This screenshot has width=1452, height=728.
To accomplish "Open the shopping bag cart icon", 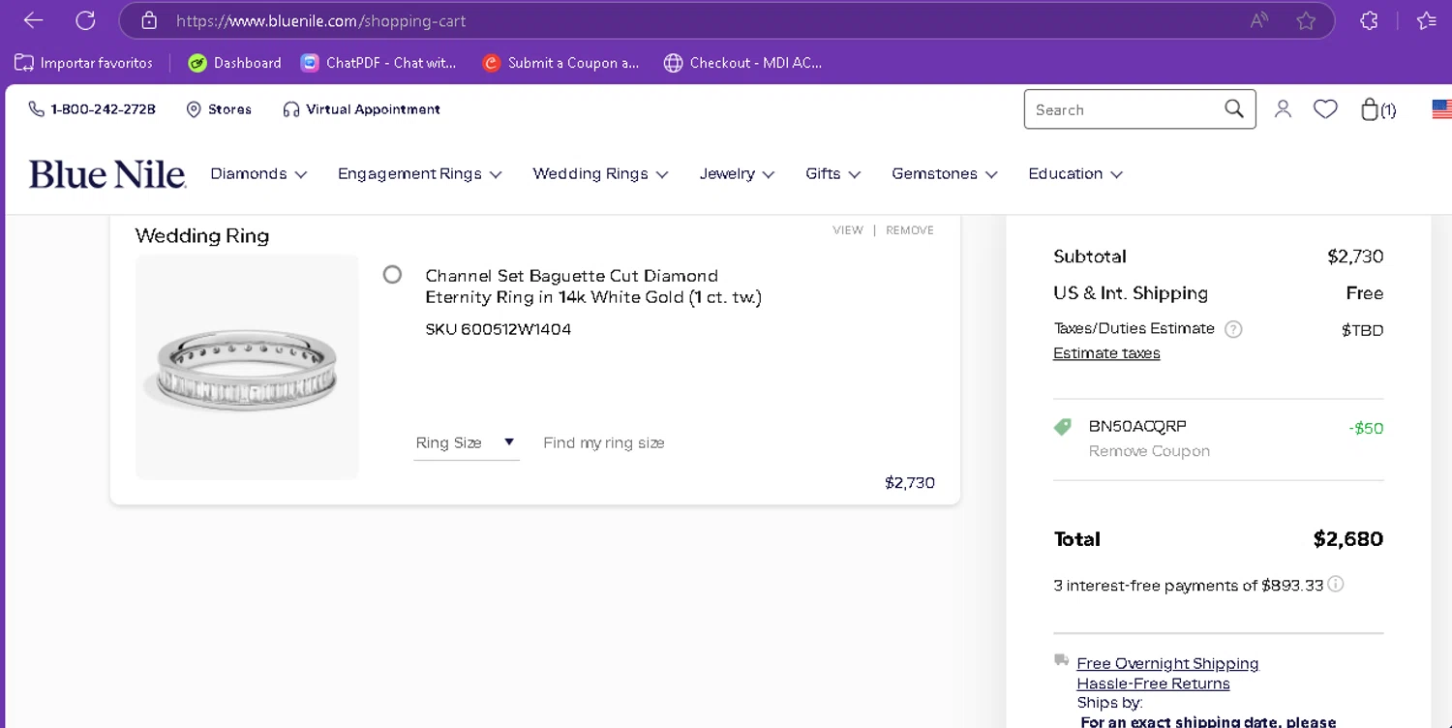I will tap(1377, 109).
